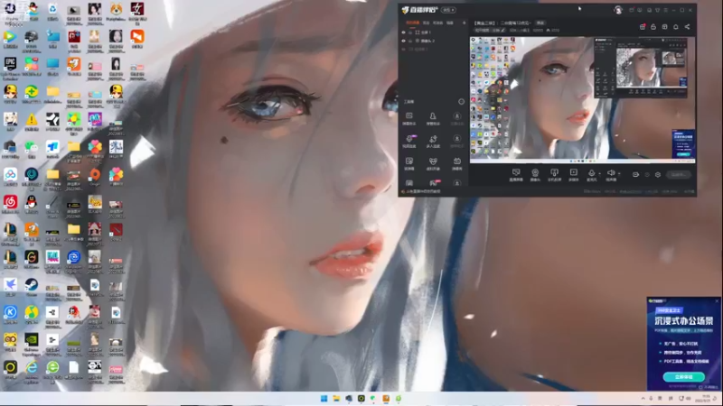The image size is (723, 406).
Task: Close the 360 ad popup
Action: coord(717,301)
